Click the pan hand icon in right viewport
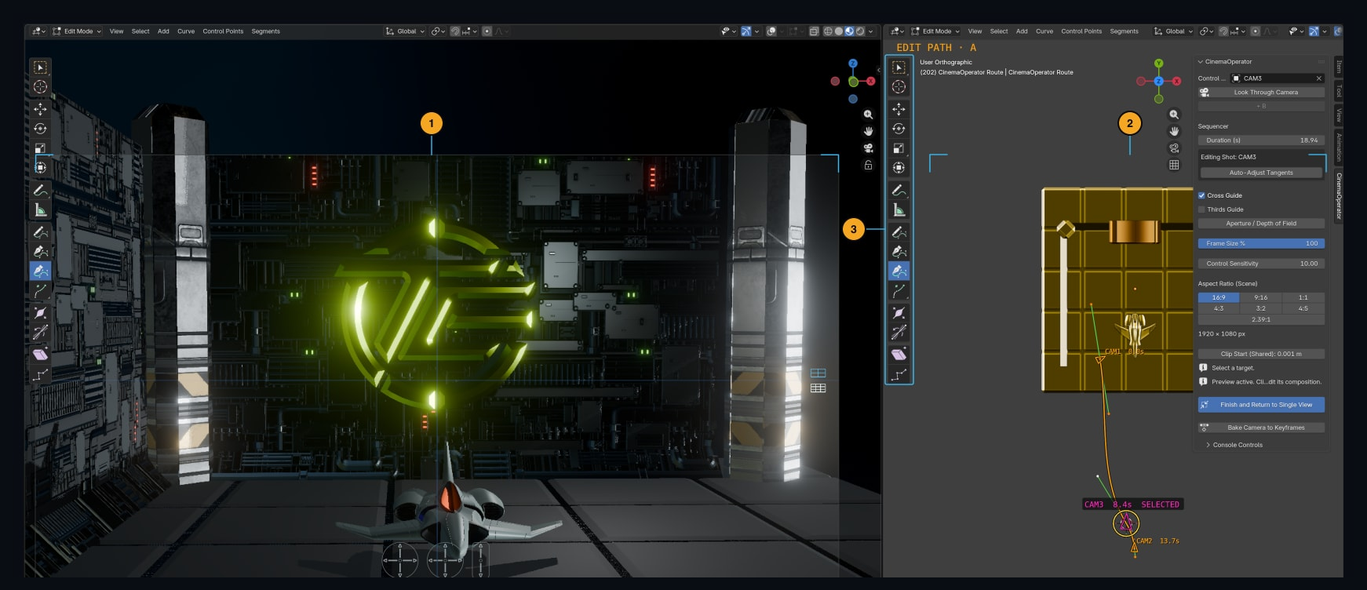This screenshot has height=590, width=1367. click(1174, 131)
